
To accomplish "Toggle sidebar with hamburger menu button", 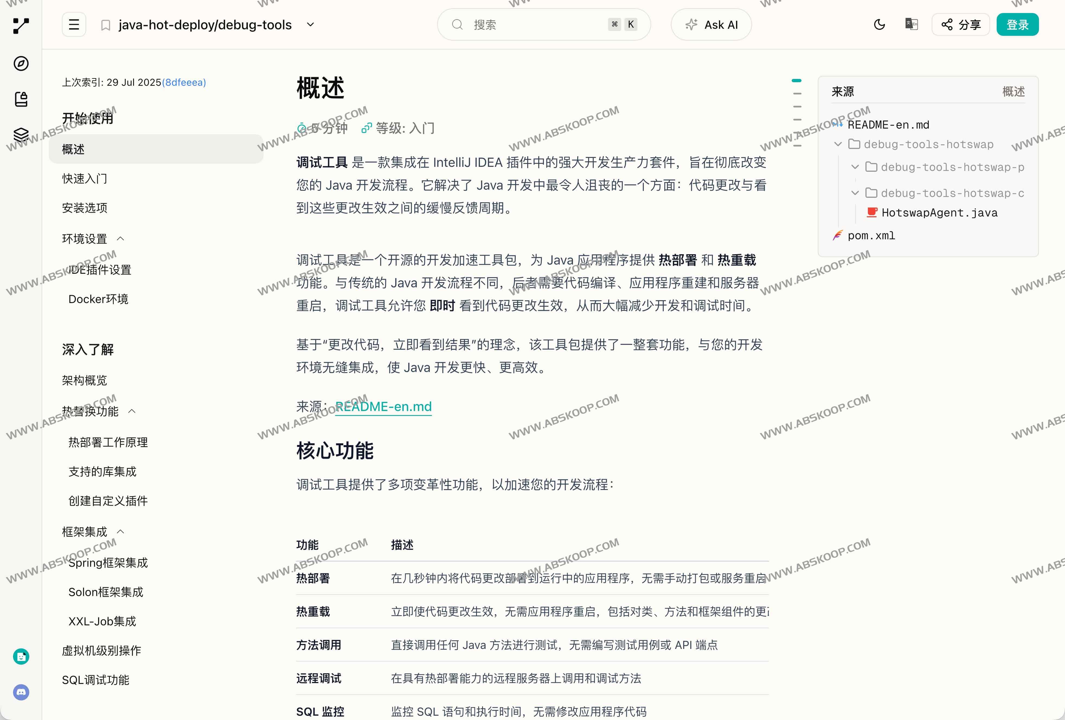I will click(74, 24).
